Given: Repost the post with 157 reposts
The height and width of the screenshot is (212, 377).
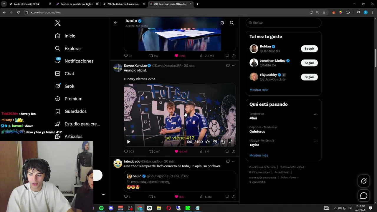Looking at the screenshot, I should pos(154,56).
